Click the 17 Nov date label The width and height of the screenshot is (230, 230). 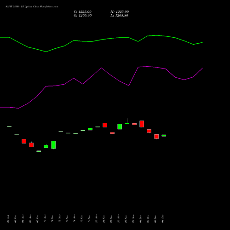click(82, 219)
